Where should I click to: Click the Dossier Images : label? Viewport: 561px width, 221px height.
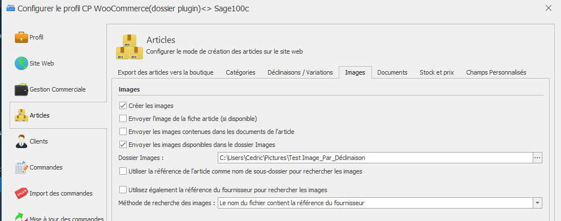tap(141, 158)
